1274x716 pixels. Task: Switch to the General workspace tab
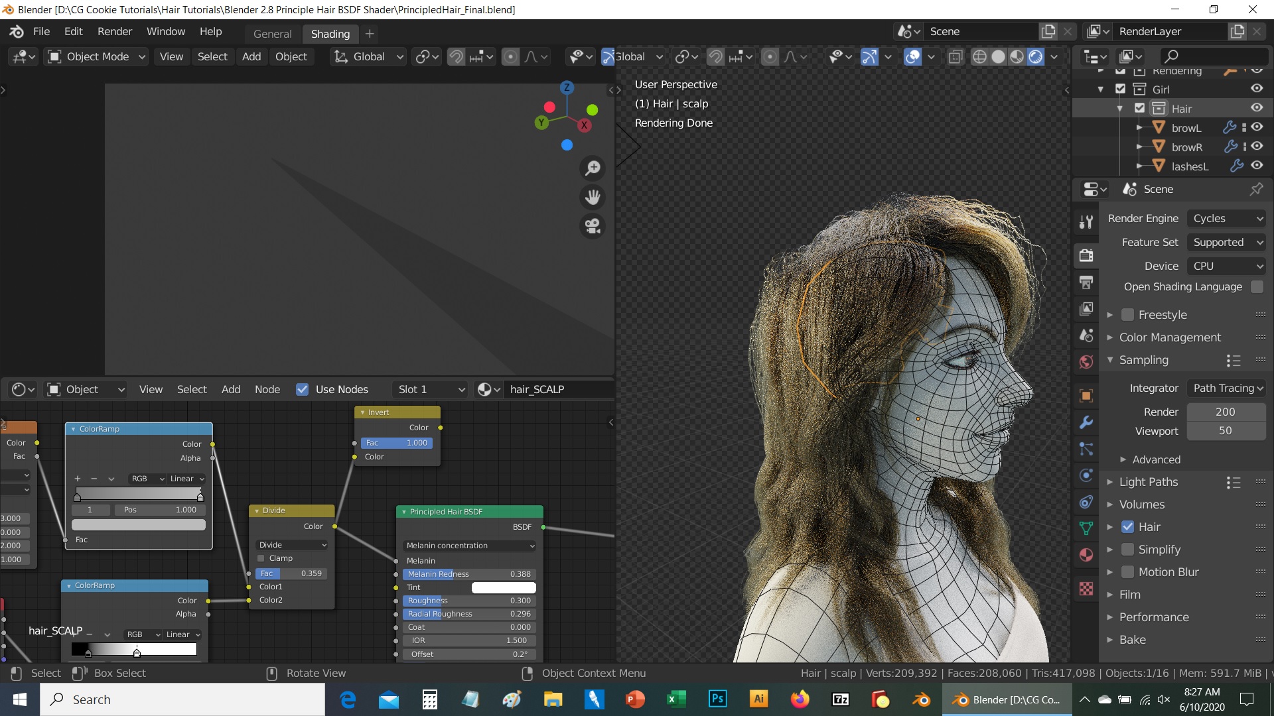[x=272, y=34]
